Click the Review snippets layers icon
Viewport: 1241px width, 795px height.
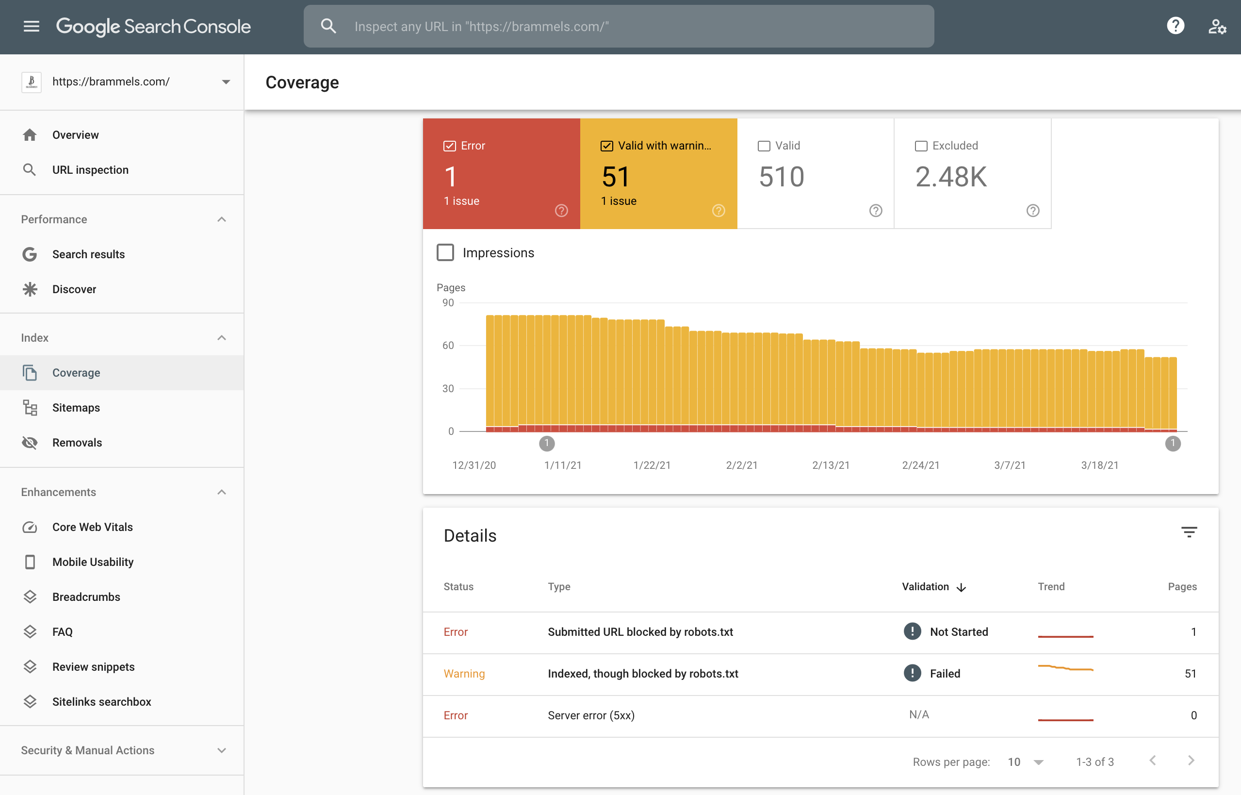pyautogui.click(x=30, y=667)
